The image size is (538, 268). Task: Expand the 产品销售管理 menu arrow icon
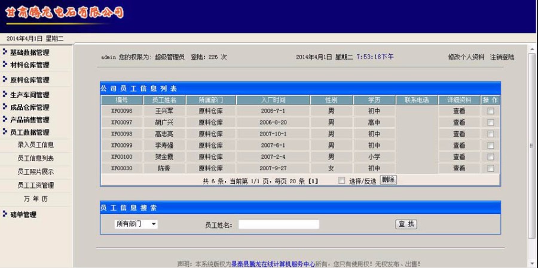pos(5,119)
